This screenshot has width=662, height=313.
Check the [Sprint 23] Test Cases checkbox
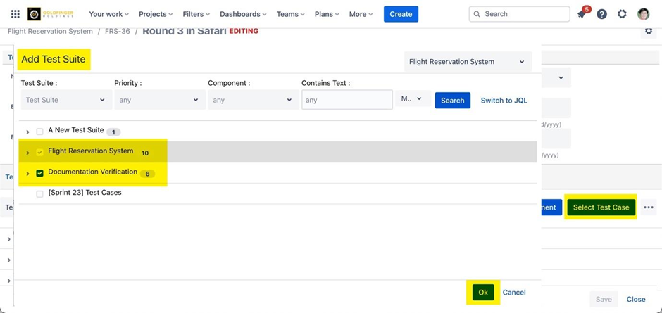pyautogui.click(x=39, y=193)
